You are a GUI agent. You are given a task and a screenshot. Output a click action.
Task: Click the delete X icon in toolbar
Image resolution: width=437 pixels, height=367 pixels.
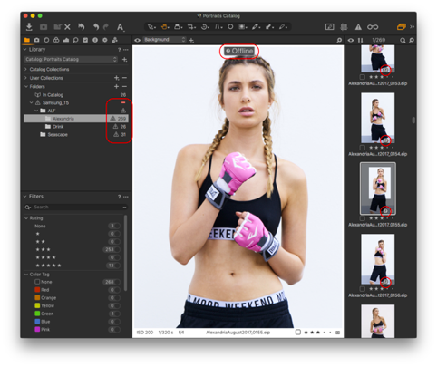(67, 27)
